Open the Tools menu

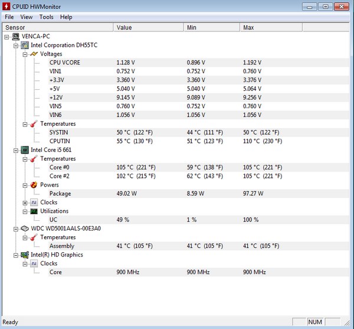point(46,17)
